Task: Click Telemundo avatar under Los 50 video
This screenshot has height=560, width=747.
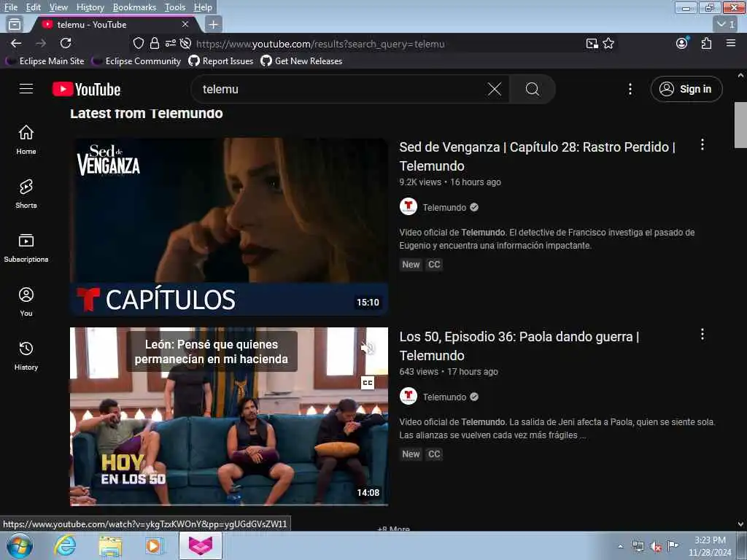Action: click(409, 396)
